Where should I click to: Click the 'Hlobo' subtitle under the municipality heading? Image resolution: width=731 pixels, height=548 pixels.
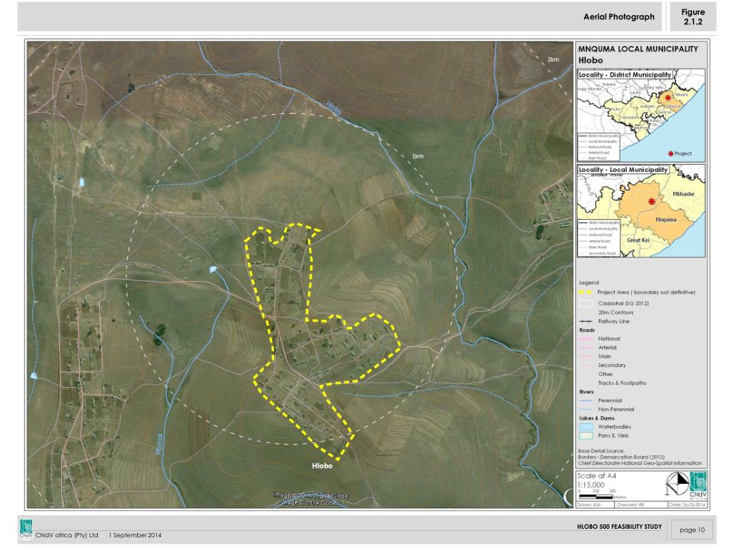(x=590, y=60)
